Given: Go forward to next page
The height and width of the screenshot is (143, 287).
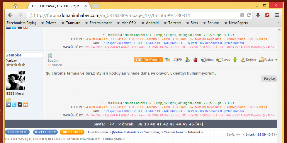Looking at the screenshot, I should coord(20,15).
